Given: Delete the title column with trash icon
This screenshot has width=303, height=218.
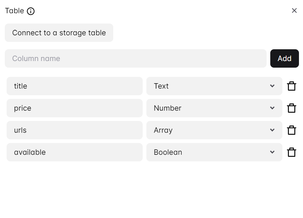Looking at the screenshot, I should click(292, 86).
